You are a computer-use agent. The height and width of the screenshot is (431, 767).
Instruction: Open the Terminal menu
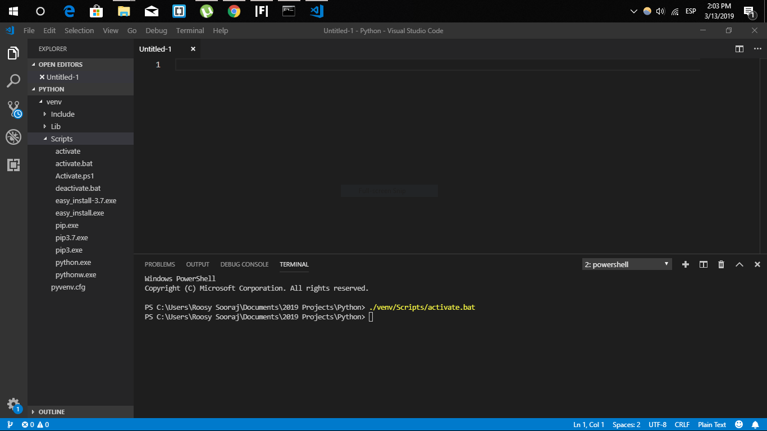coord(190,30)
